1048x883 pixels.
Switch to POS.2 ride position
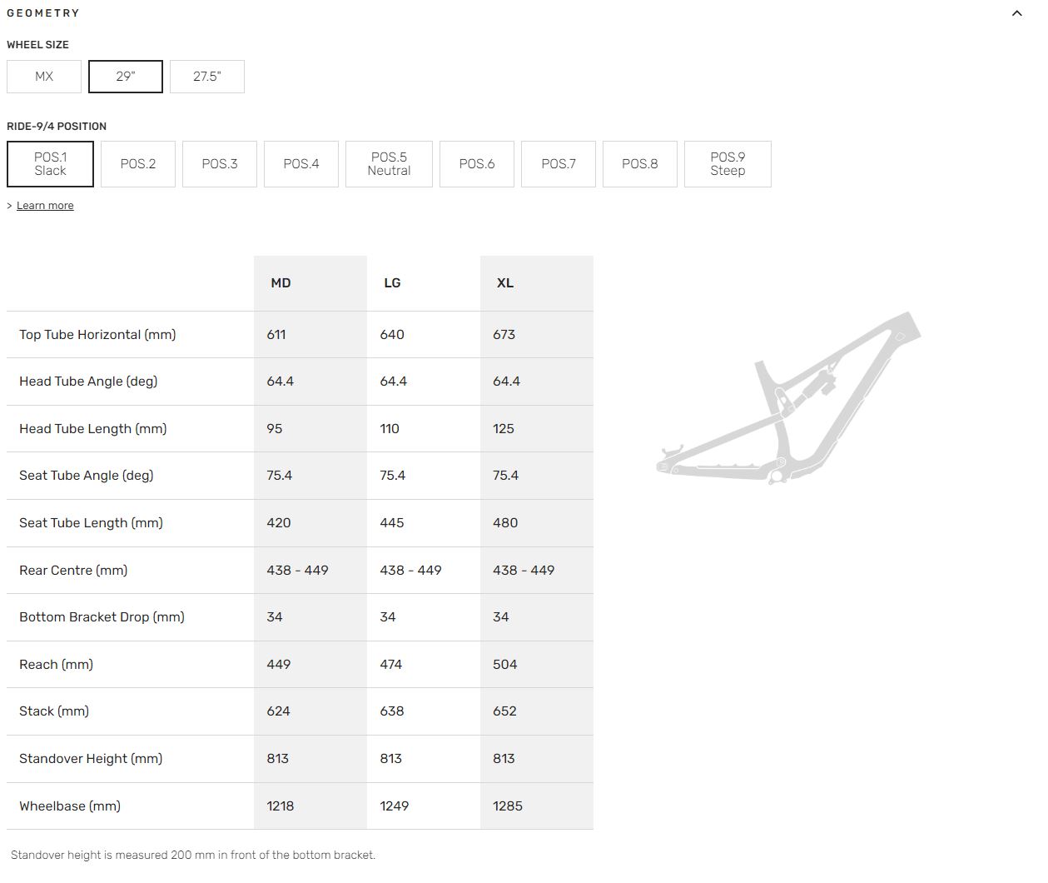(138, 164)
